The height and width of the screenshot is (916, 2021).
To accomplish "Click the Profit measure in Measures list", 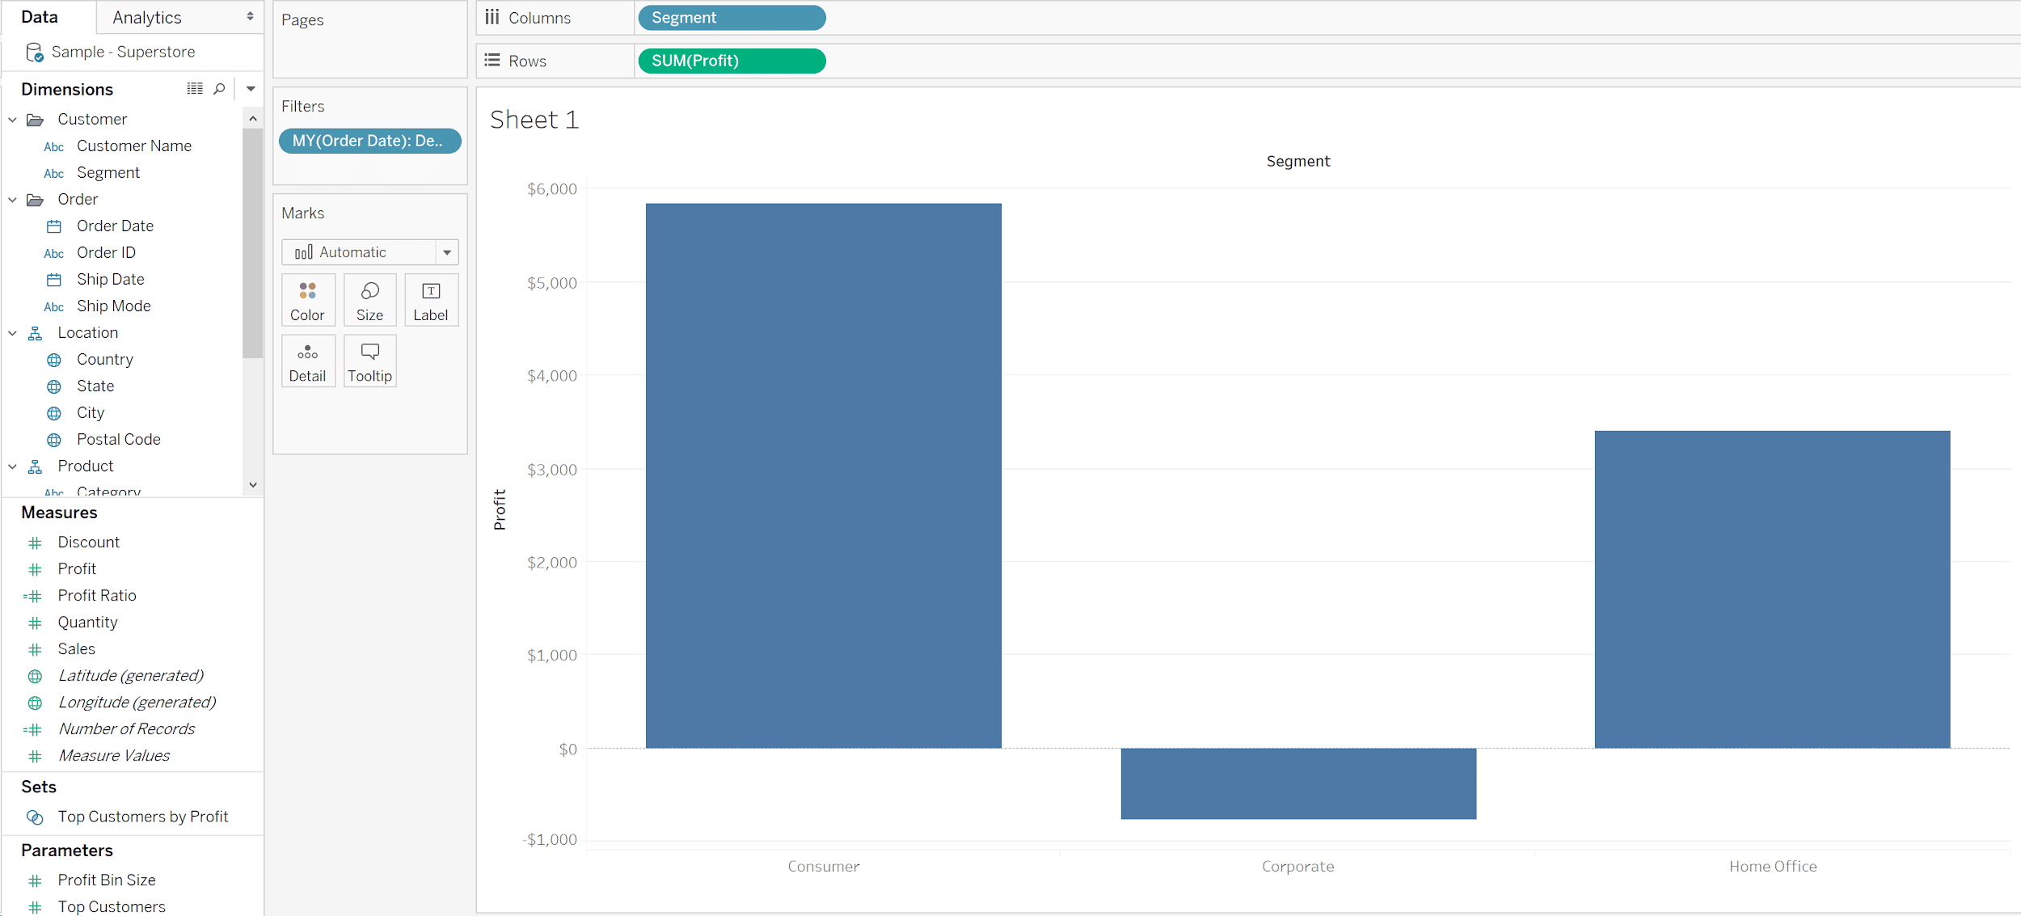I will (x=76, y=568).
